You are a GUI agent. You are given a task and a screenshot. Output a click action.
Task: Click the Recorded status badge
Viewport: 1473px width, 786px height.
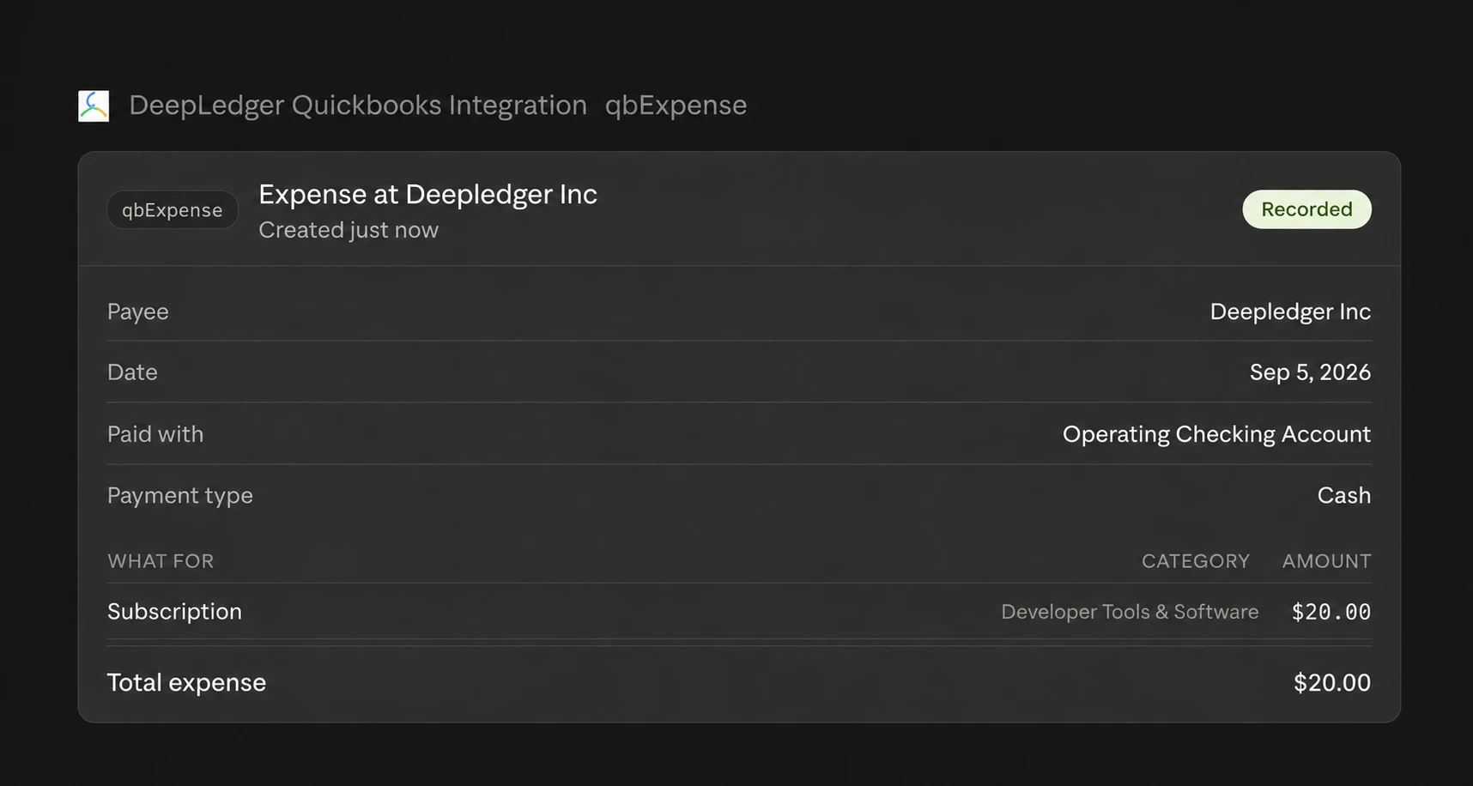[1306, 209]
